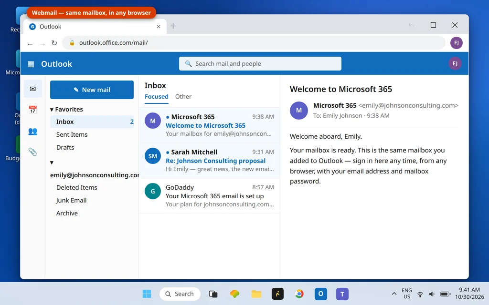This screenshot has width=489, height=305.
Task: Select the Outlook browser tab
Action: [x=95, y=27]
